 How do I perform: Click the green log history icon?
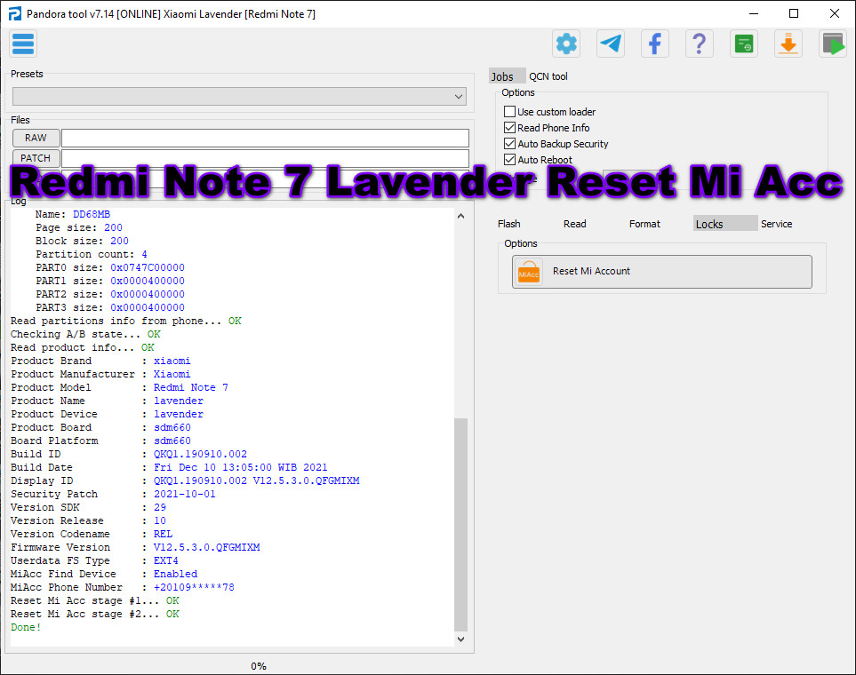click(743, 44)
